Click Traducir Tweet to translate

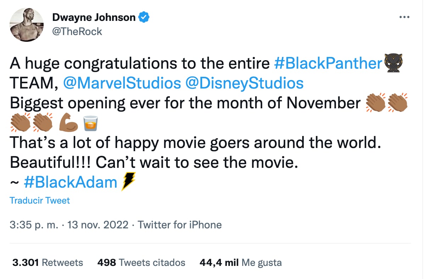point(40,200)
